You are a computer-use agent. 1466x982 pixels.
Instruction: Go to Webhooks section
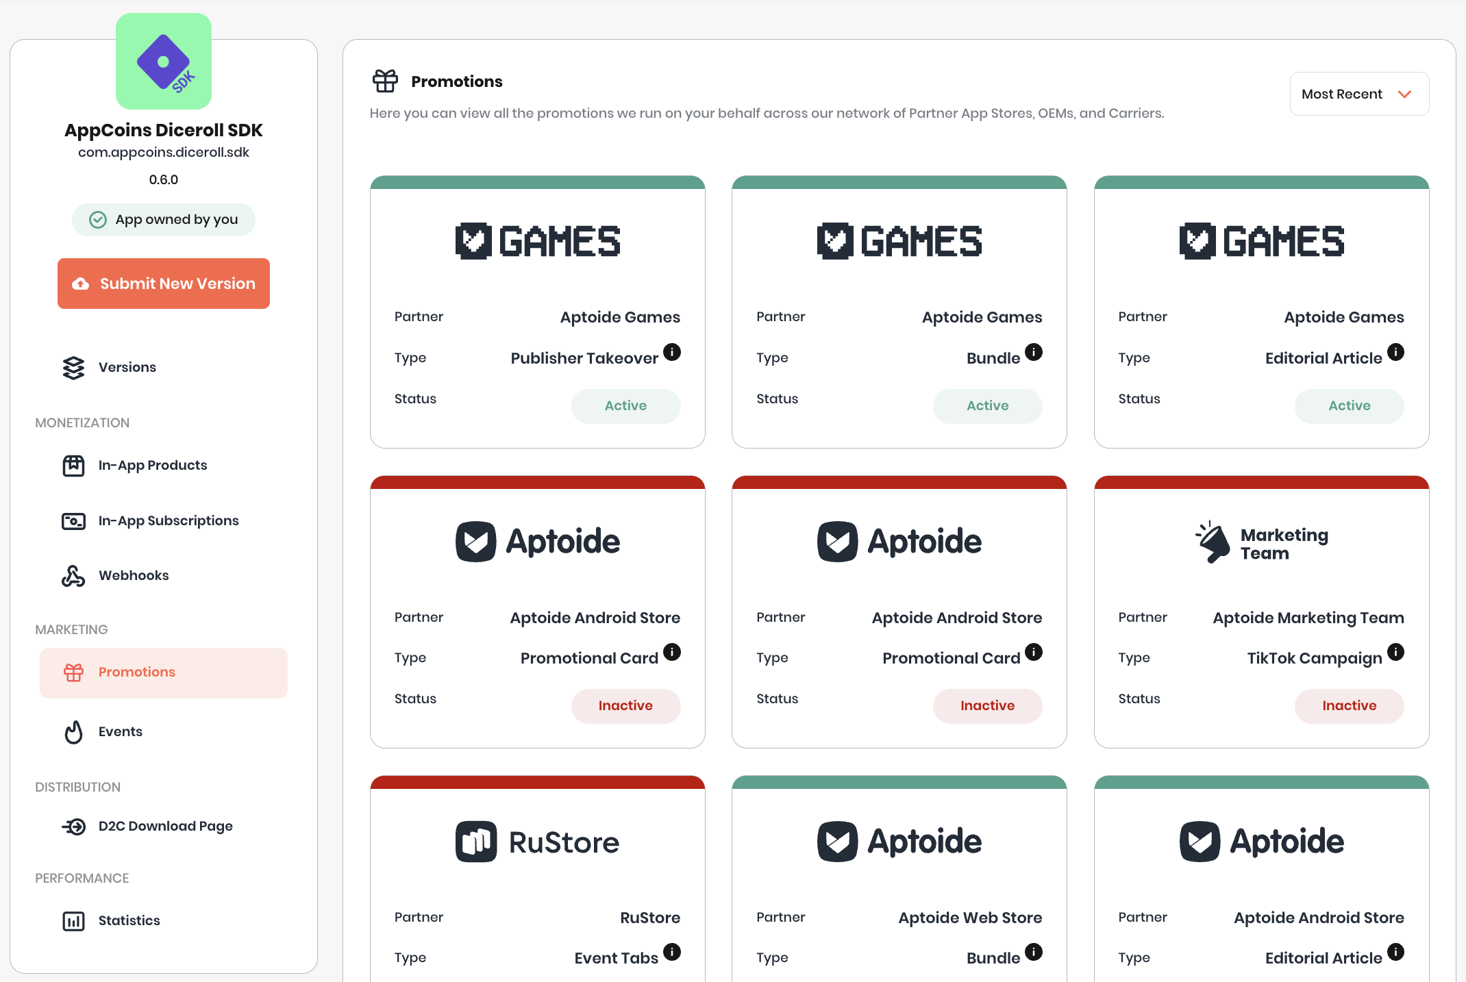click(x=134, y=576)
